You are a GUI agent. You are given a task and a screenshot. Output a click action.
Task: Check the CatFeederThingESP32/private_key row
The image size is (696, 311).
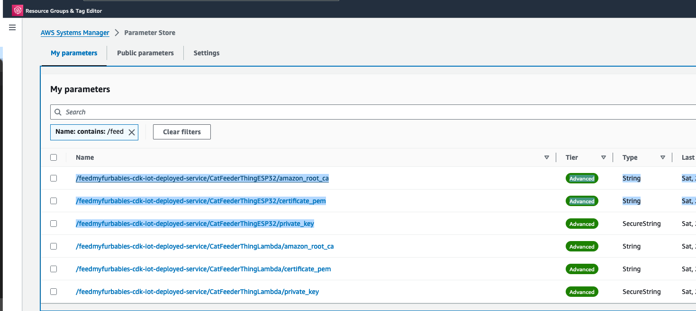[x=54, y=224]
